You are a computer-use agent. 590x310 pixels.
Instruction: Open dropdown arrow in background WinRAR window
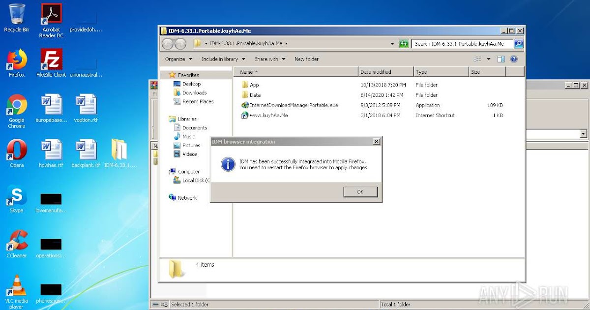[x=583, y=134]
